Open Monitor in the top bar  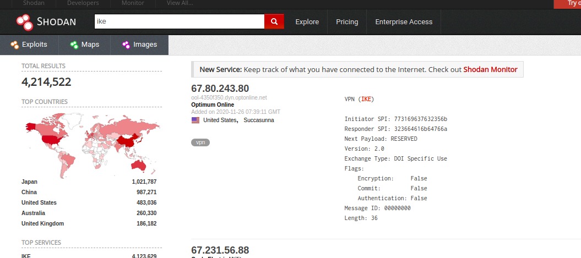click(x=133, y=3)
